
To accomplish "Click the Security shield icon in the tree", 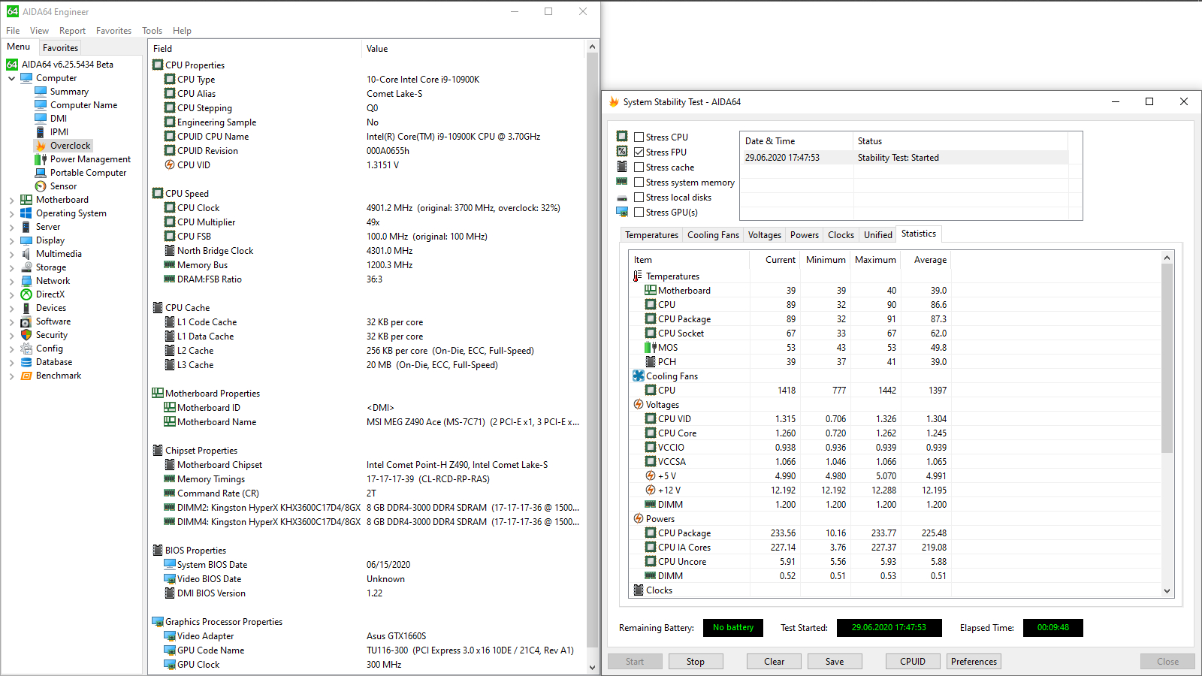I will click(26, 335).
